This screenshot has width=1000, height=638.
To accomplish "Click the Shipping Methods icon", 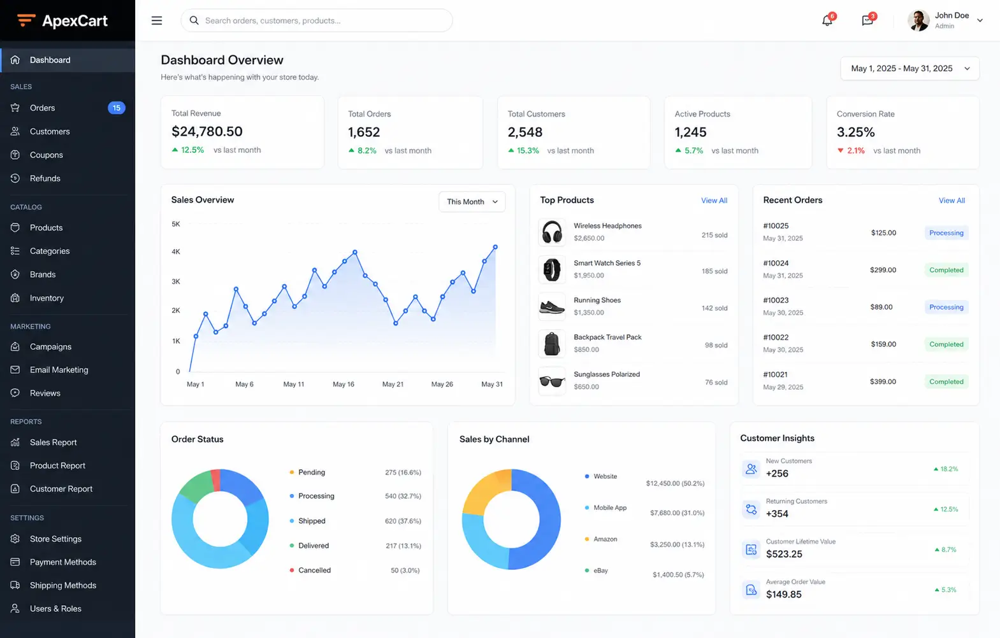I will click(15, 585).
